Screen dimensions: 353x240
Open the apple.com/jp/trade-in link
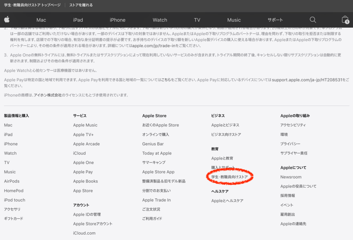[x=154, y=46]
